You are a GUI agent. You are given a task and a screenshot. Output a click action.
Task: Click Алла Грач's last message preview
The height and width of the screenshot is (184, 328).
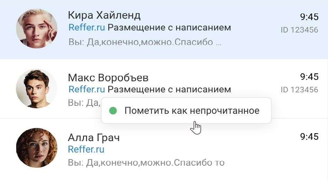(146, 162)
